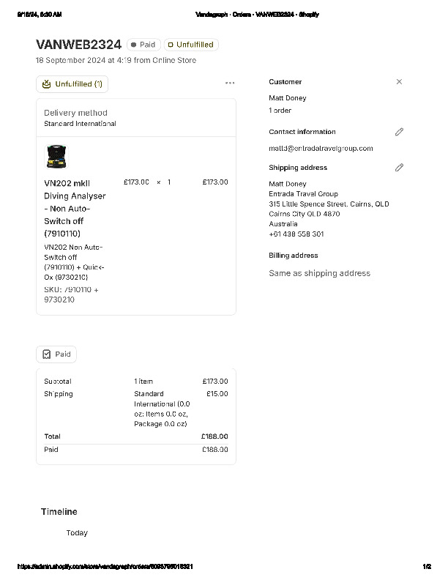Edit shipping address with pencil icon

tap(399, 168)
